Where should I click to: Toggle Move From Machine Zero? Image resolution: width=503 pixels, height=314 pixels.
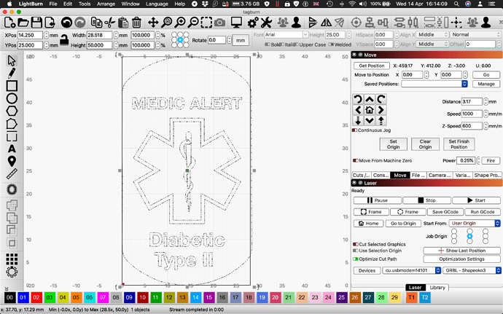click(355, 160)
